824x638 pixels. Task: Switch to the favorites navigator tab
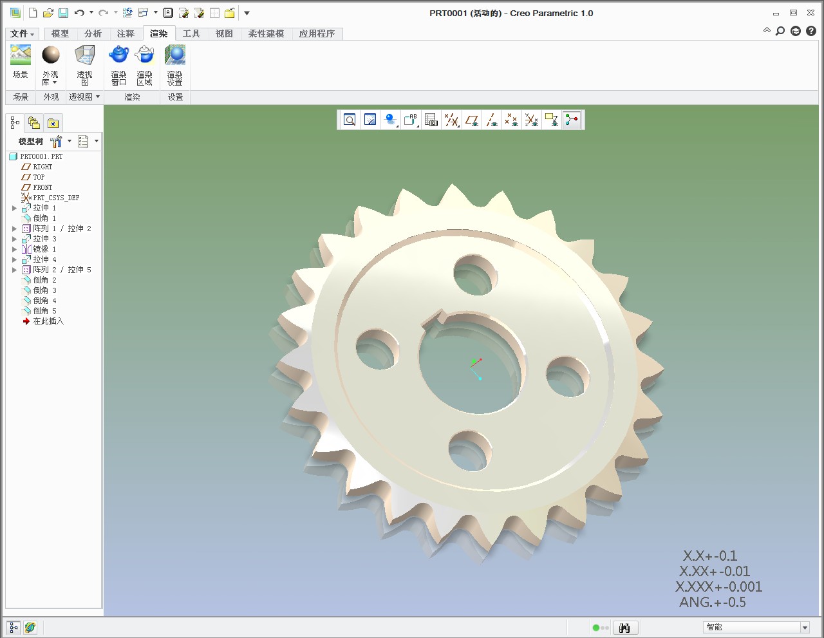point(53,123)
